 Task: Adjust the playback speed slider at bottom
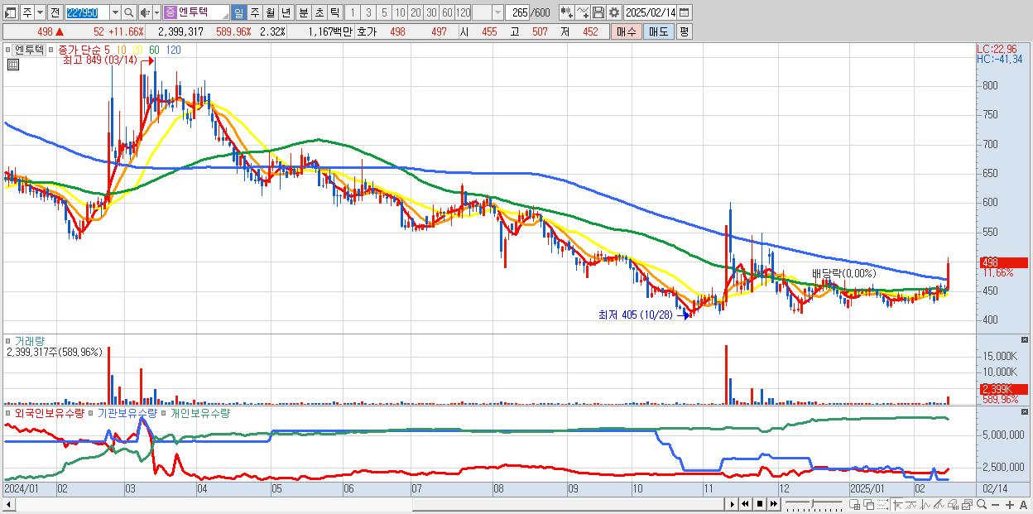(814, 504)
